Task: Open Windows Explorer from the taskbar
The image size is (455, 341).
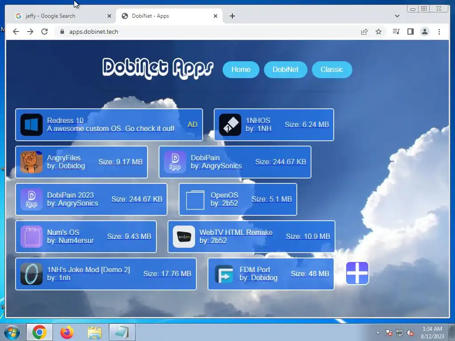Action: [95, 333]
